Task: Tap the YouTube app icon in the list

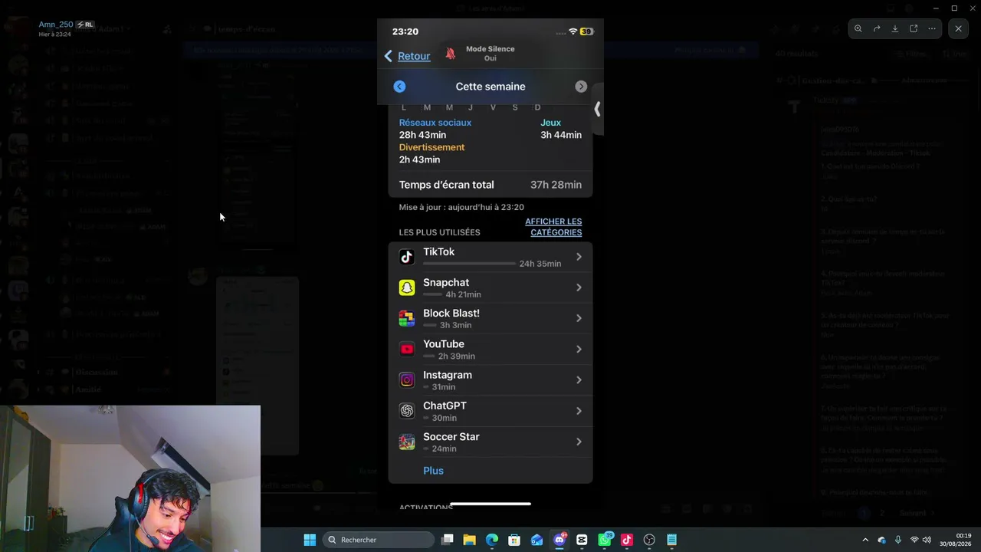Action: click(x=407, y=349)
